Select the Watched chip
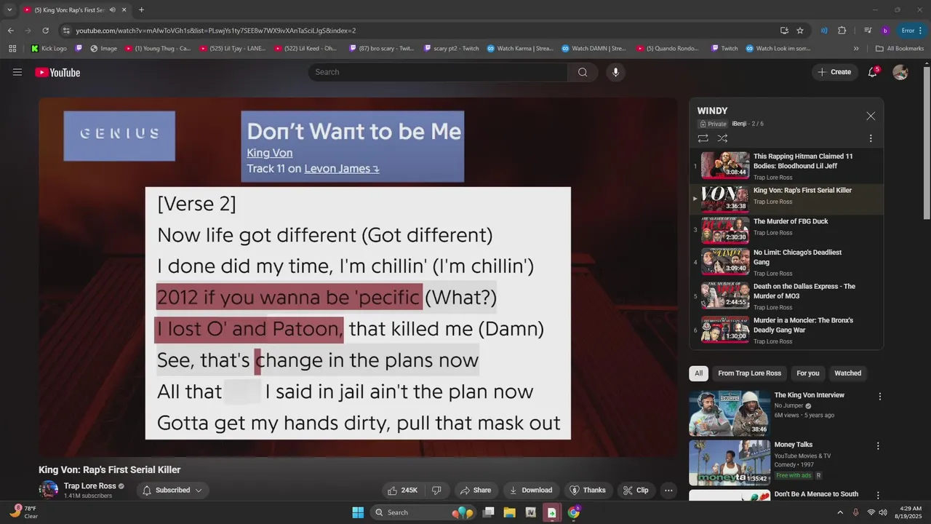The image size is (931, 524). tap(847, 373)
